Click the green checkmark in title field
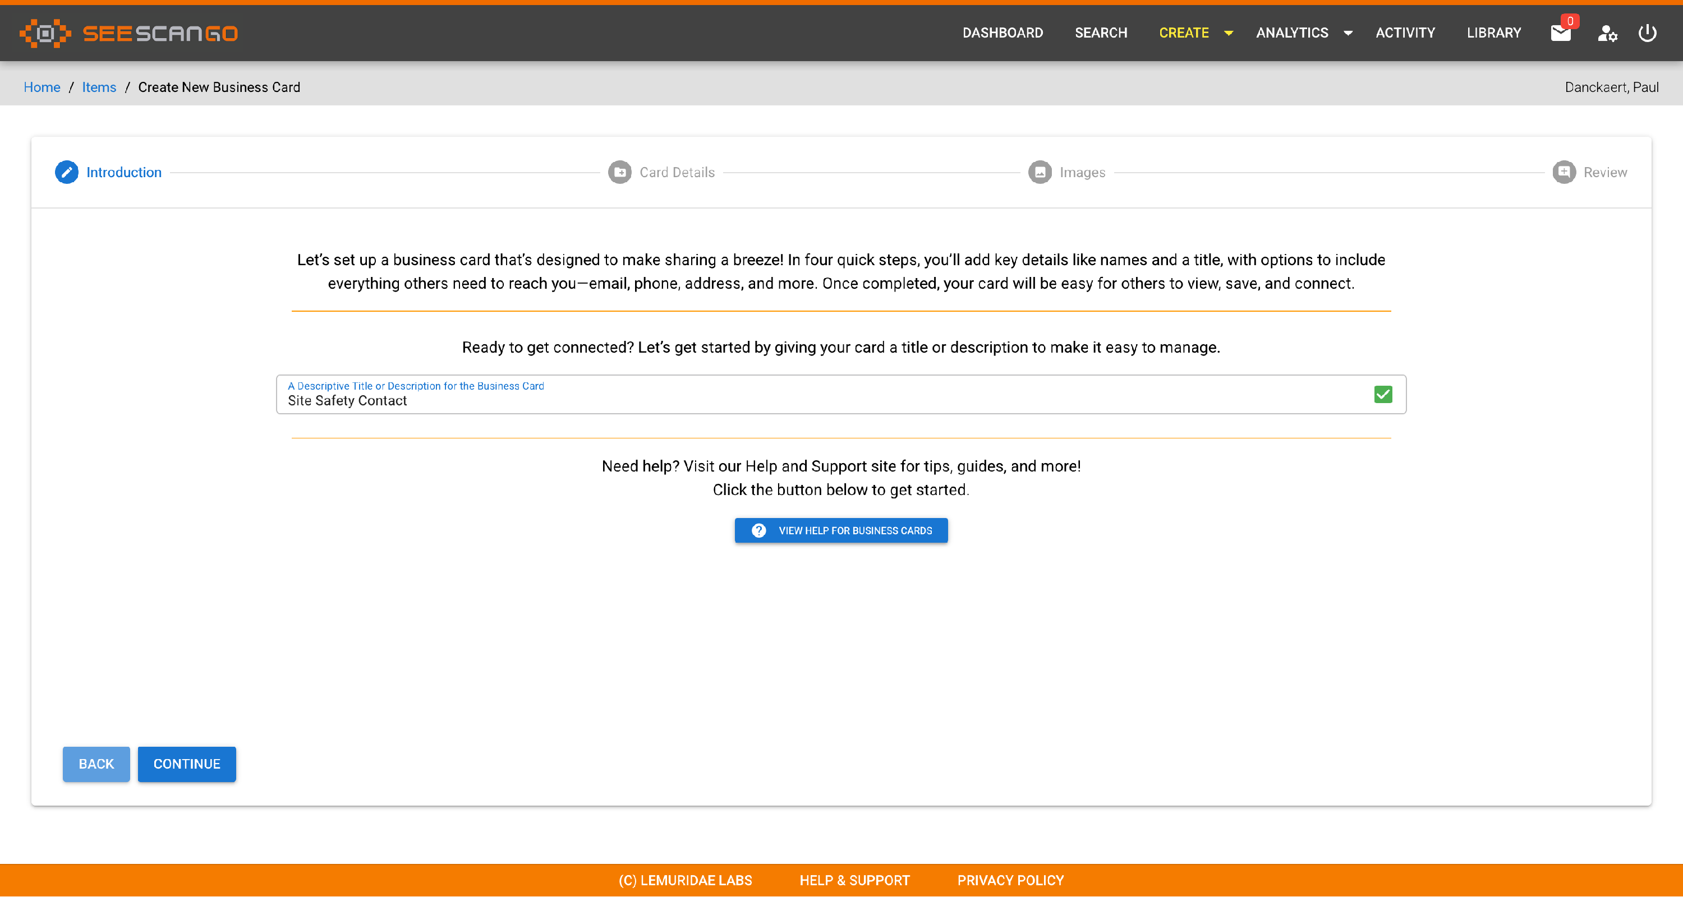Viewport: 1683px width, 897px height. [1382, 394]
